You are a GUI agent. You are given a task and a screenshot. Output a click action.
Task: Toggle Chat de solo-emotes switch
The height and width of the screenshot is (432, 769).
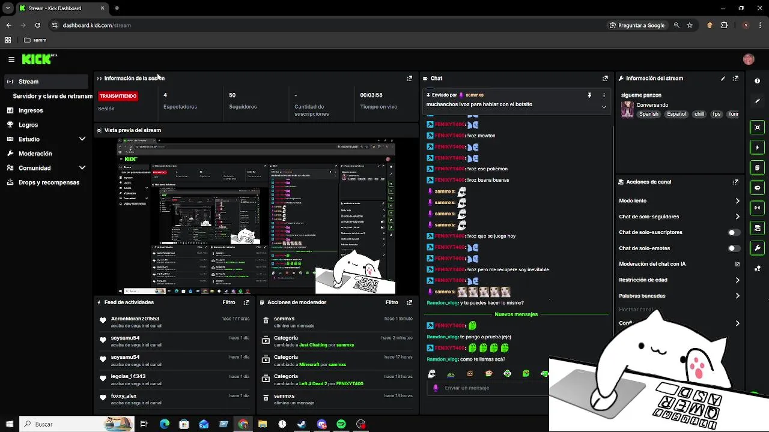point(734,248)
